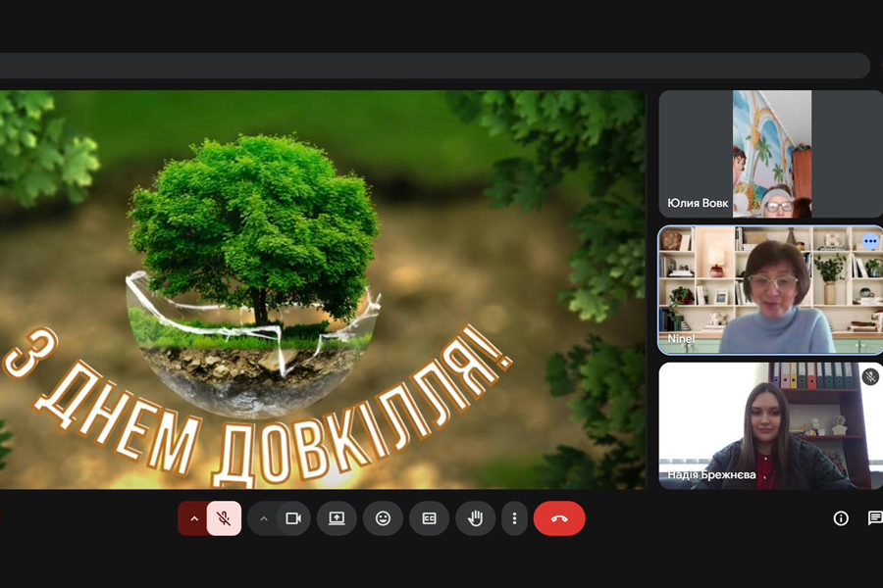Open the chat panel icon
Screen dimensions: 883x588
coord(874,518)
